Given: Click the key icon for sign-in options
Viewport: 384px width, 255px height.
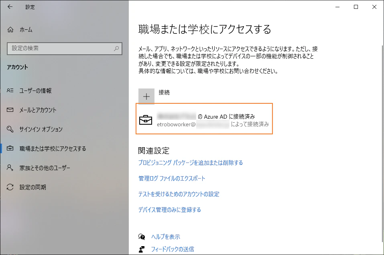Looking at the screenshot, I should coord(10,129).
